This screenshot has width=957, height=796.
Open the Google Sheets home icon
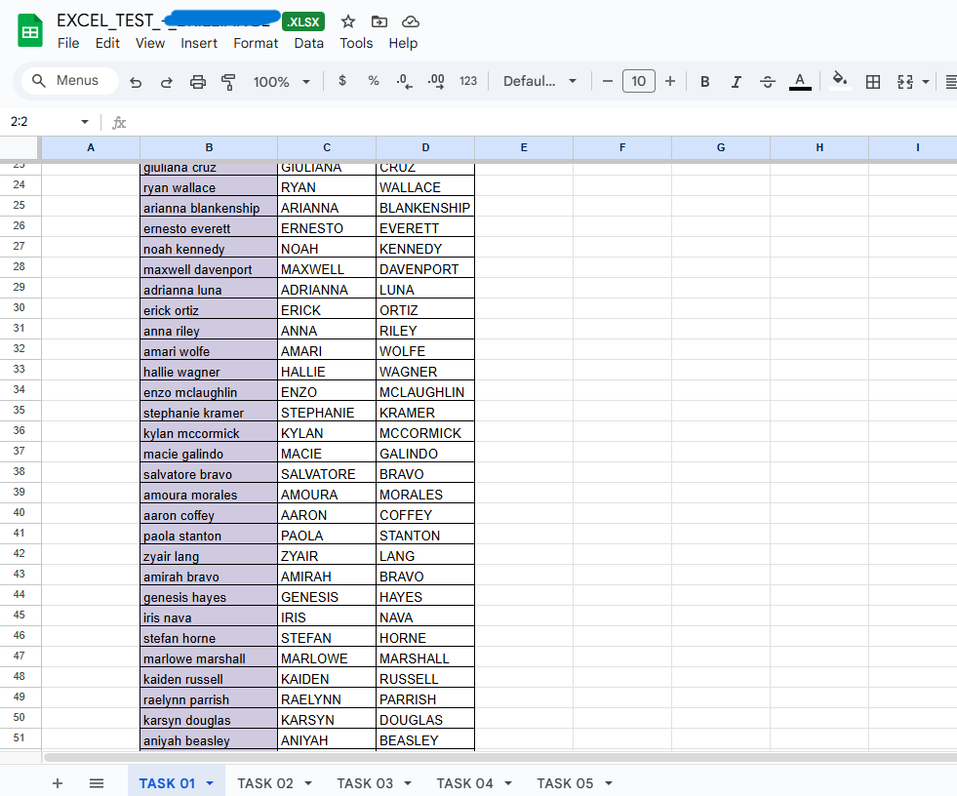pos(30,32)
